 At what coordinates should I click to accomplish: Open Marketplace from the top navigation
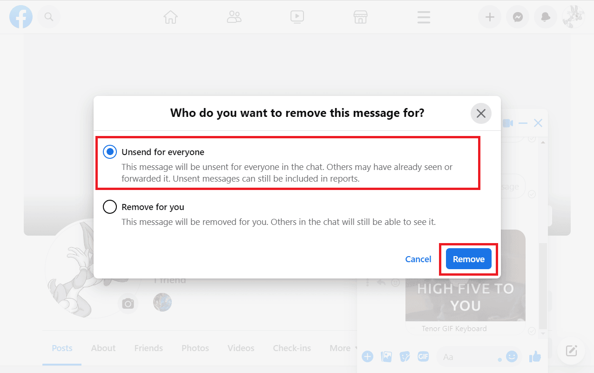pos(360,17)
